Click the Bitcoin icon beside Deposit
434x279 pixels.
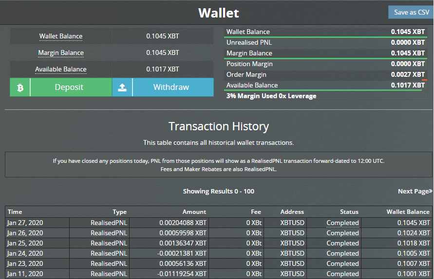20,87
